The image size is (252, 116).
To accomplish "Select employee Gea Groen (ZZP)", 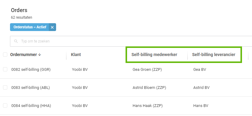I will click(147, 70).
